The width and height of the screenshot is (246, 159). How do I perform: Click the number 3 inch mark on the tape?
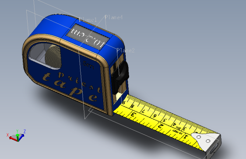click(133, 114)
